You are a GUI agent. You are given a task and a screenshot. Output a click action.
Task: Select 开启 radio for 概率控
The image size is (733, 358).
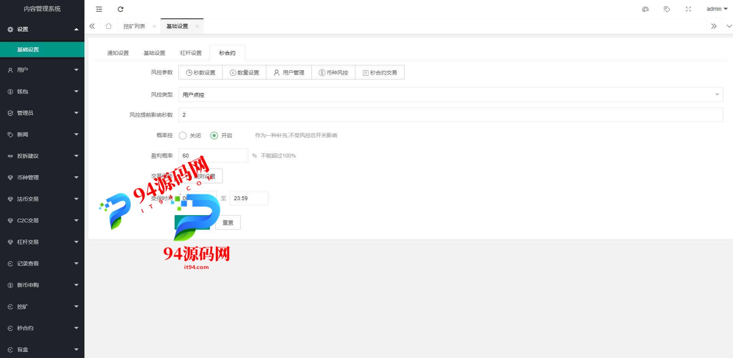(214, 135)
